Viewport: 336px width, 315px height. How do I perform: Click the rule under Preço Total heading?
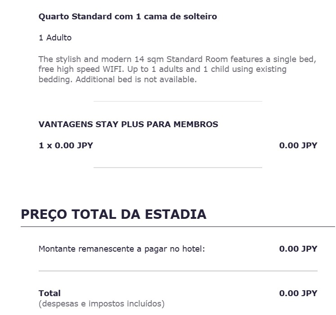(177, 227)
